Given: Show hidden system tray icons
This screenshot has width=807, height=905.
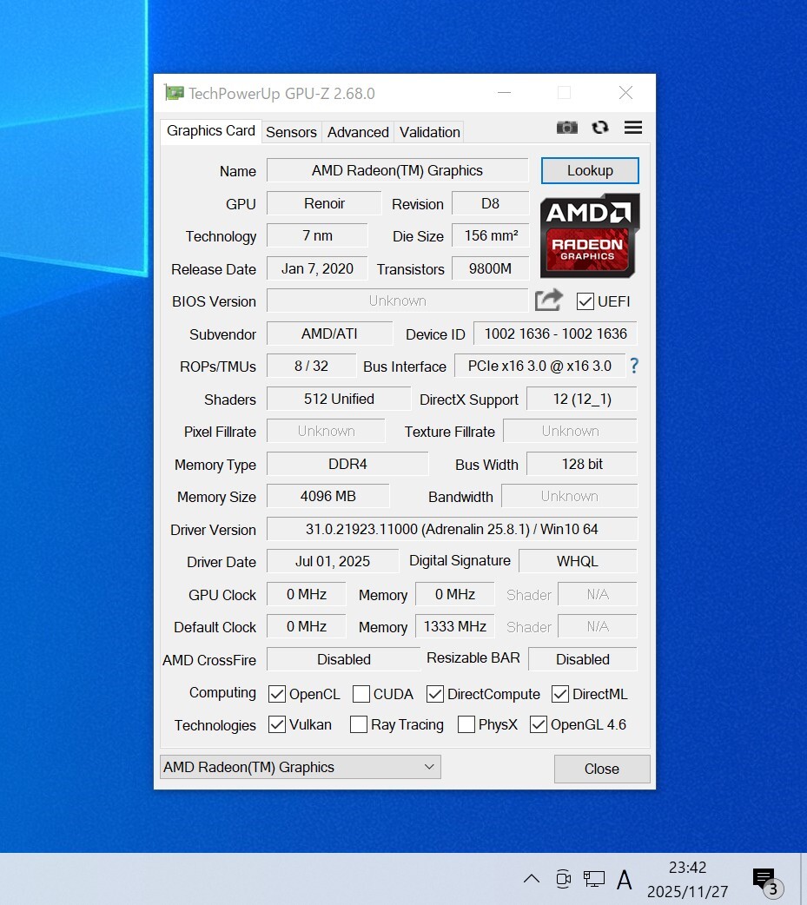Looking at the screenshot, I should (x=532, y=879).
